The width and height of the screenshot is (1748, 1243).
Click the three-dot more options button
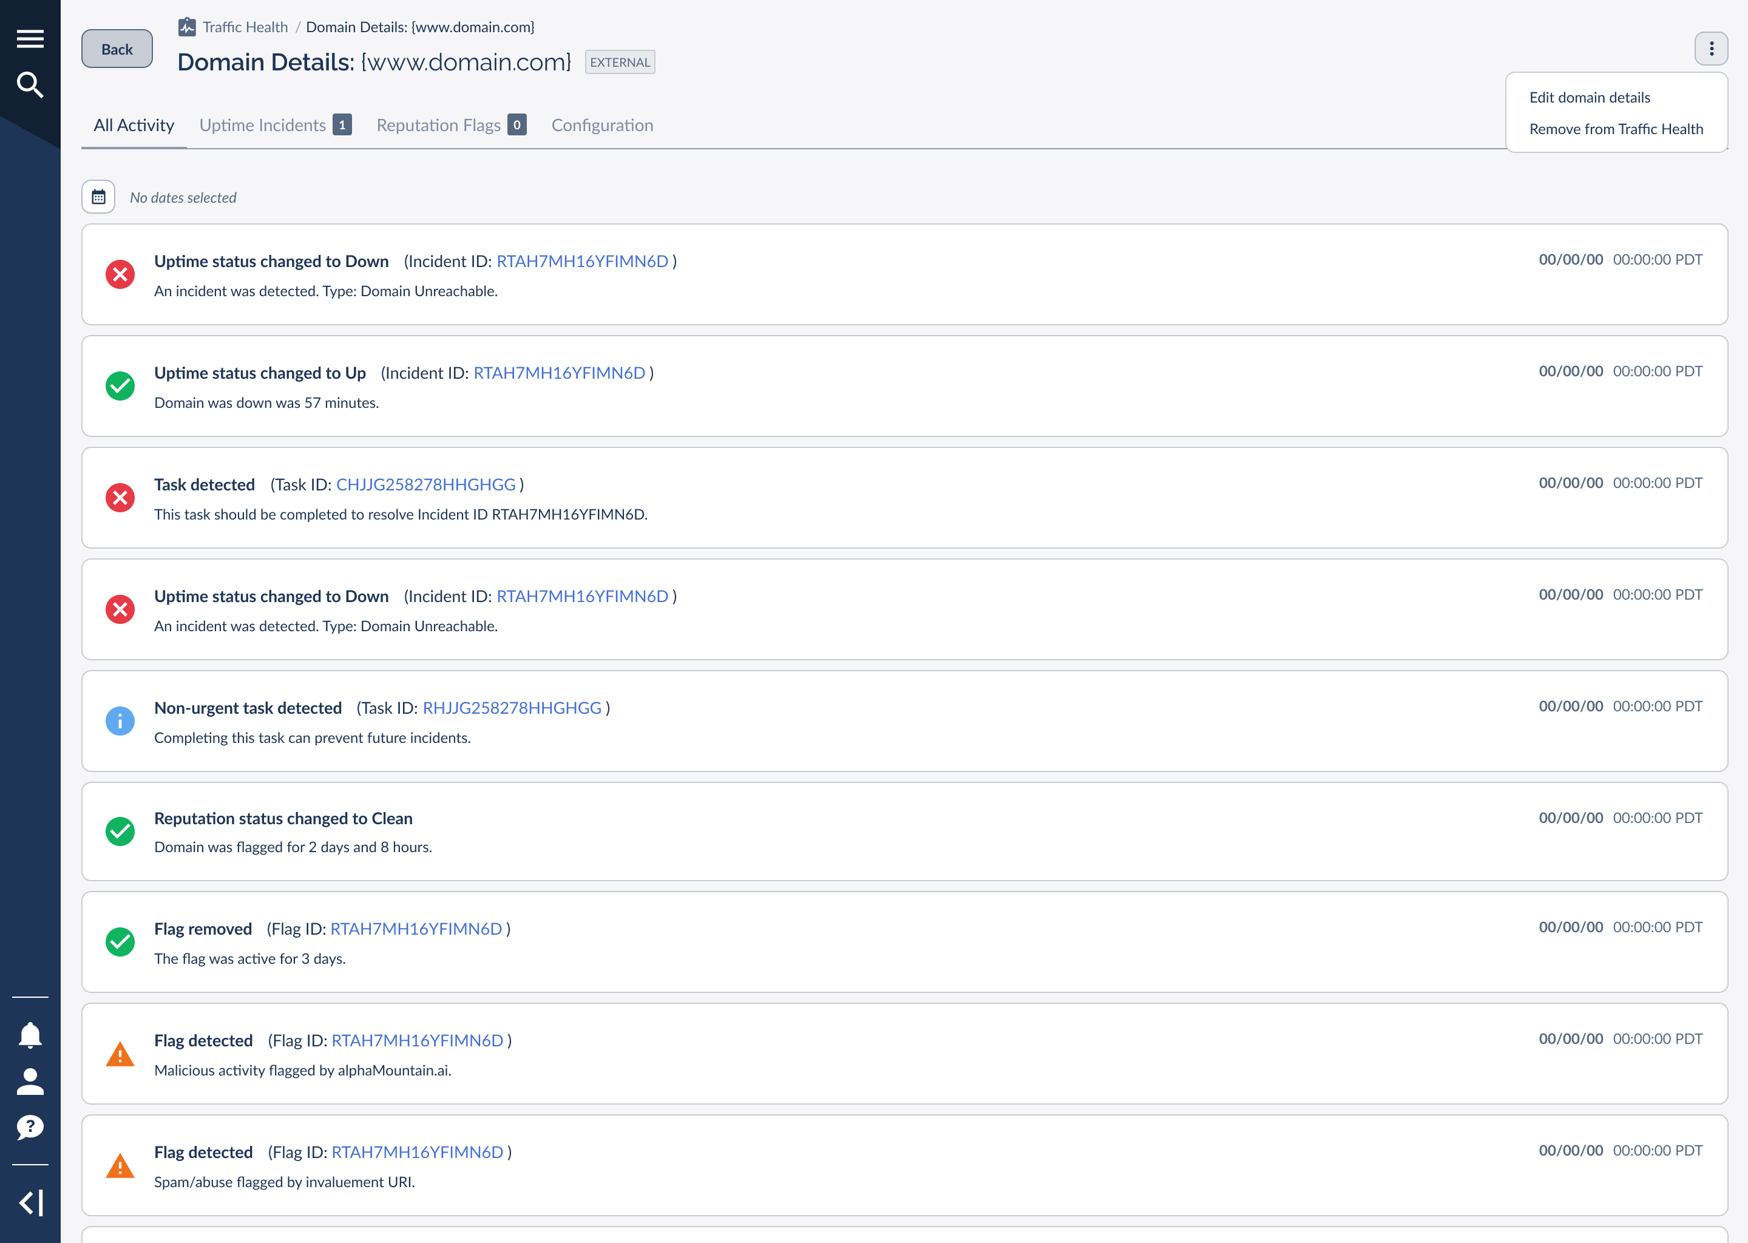click(x=1711, y=49)
